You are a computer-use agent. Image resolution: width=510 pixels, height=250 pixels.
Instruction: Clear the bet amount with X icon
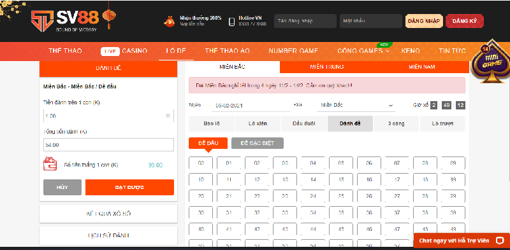(168, 116)
